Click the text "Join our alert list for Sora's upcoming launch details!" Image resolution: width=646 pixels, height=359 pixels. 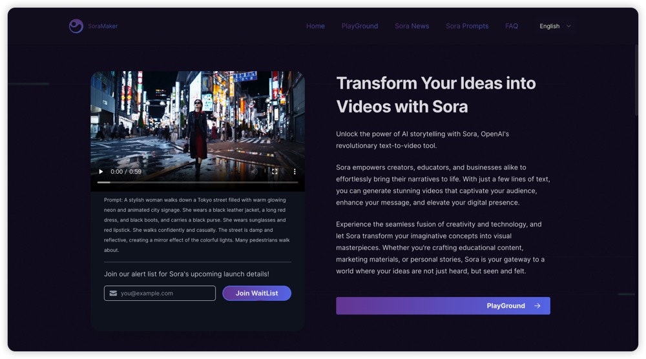click(187, 274)
